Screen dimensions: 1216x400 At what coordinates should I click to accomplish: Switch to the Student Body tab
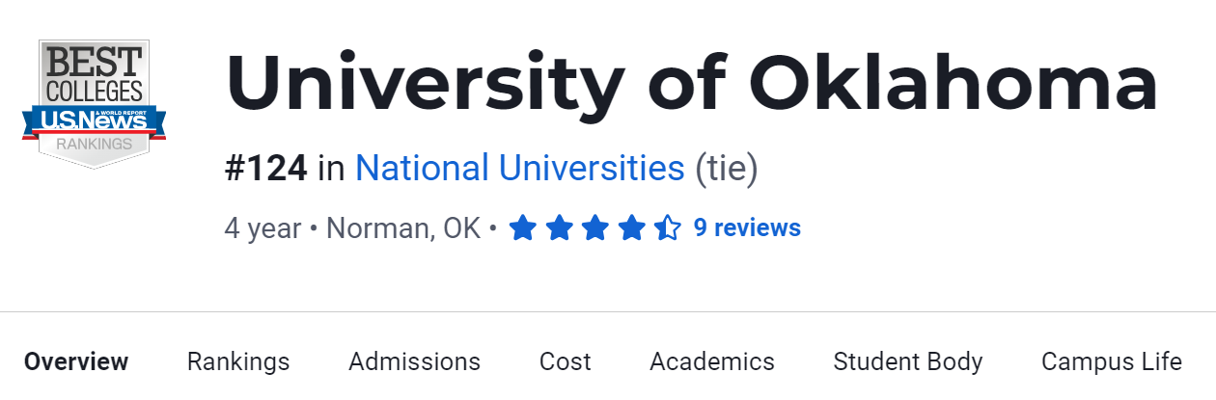pos(908,361)
